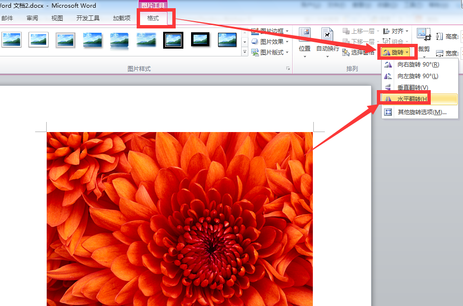The image size is (463, 306).
Task: Open the 图片样式 dialog launcher
Action: [288, 68]
